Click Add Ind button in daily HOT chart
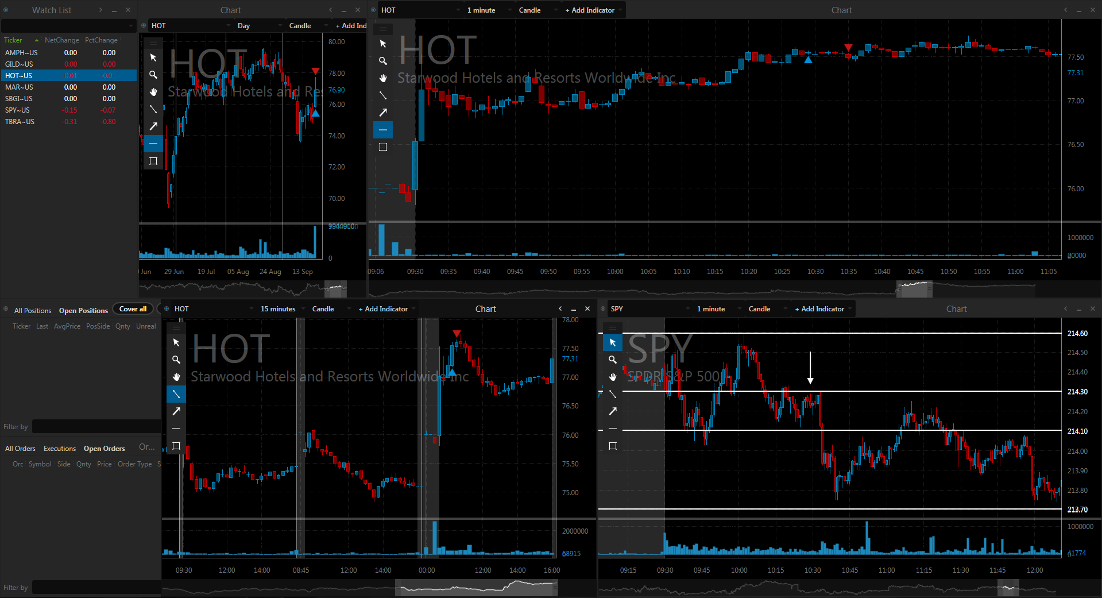 pos(350,26)
